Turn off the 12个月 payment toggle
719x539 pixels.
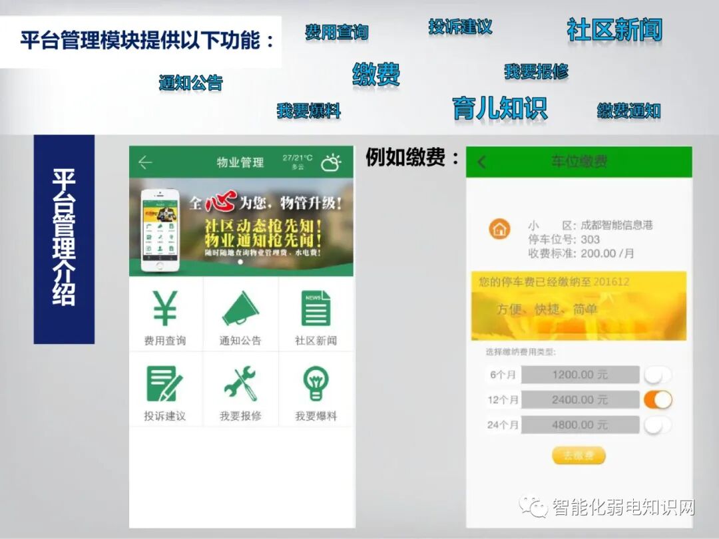[658, 400]
